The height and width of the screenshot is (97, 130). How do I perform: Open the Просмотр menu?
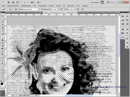[71, 6]
